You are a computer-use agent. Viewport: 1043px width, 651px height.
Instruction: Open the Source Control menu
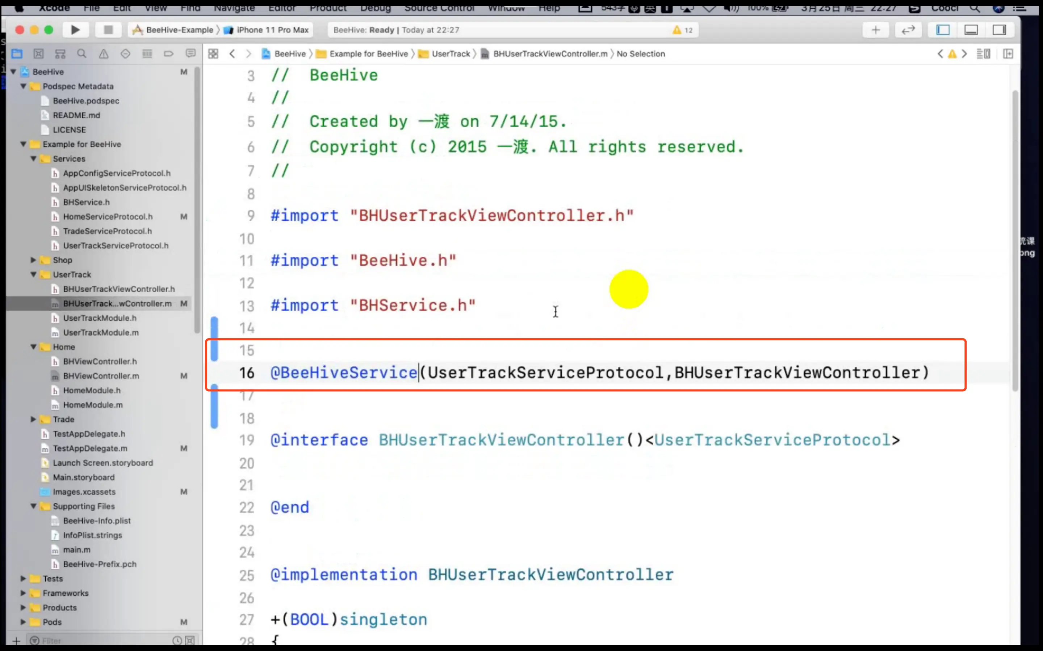pyautogui.click(x=439, y=8)
